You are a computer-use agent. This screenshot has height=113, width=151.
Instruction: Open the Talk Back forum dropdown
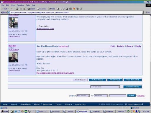coord(105,87)
